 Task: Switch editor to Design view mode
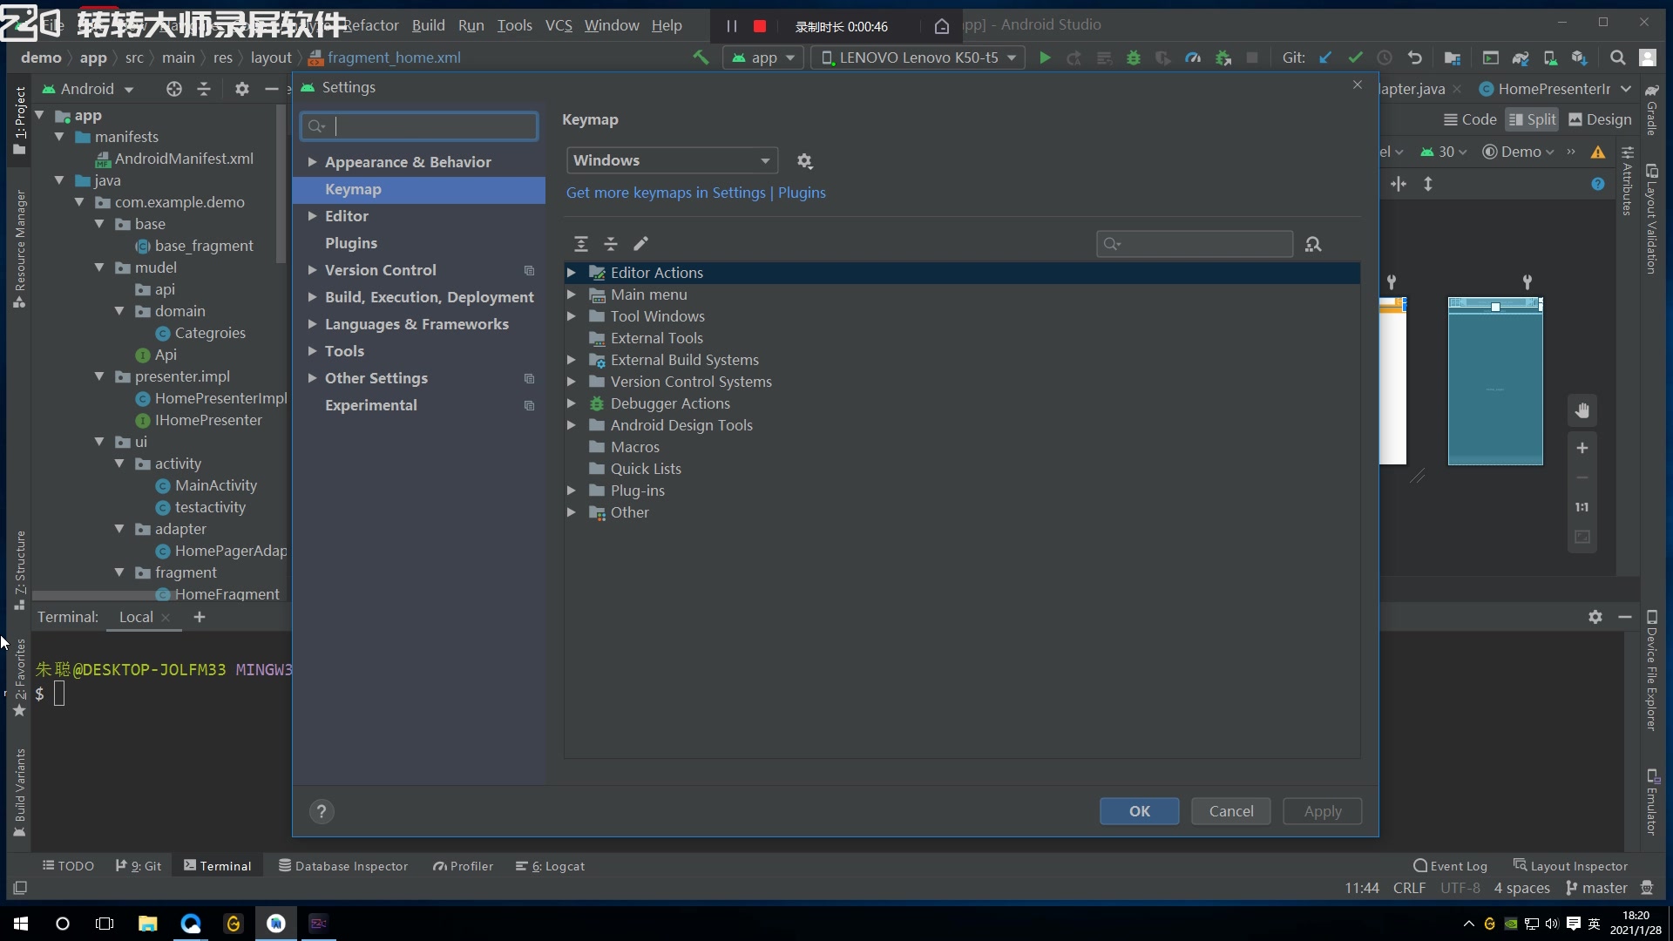pyautogui.click(x=1600, y=120)
